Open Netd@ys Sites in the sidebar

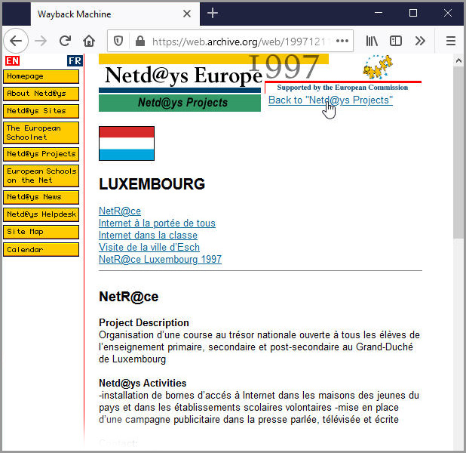pos(41,111)
